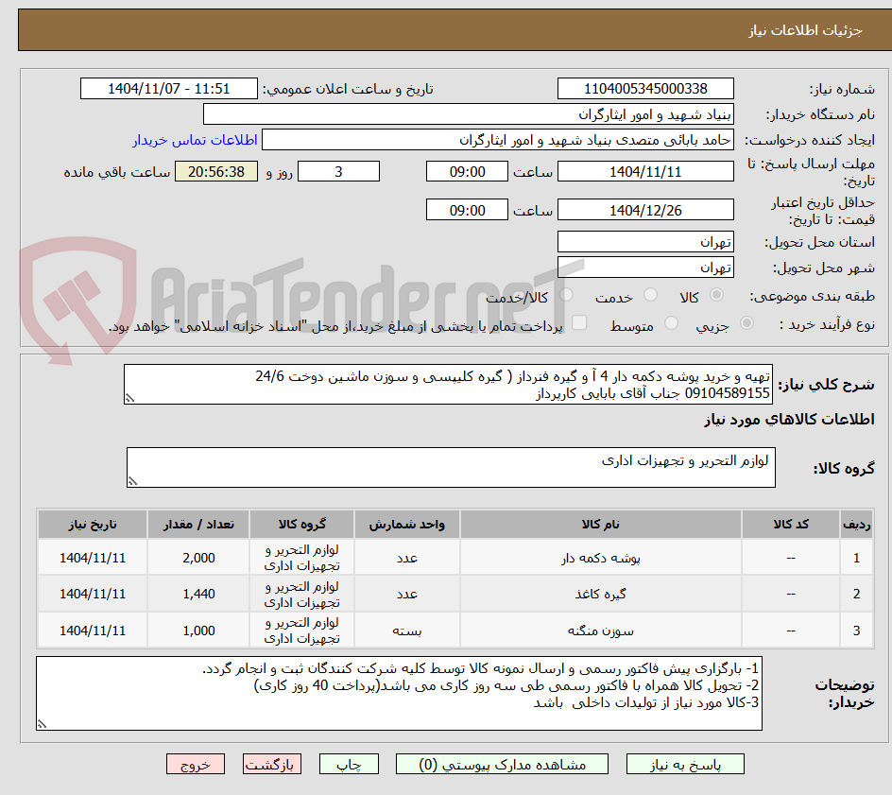Screen dimensions: 892x795
Task: Click the شماره نیاز field 1104005345000338
Action: pos(645,89)
